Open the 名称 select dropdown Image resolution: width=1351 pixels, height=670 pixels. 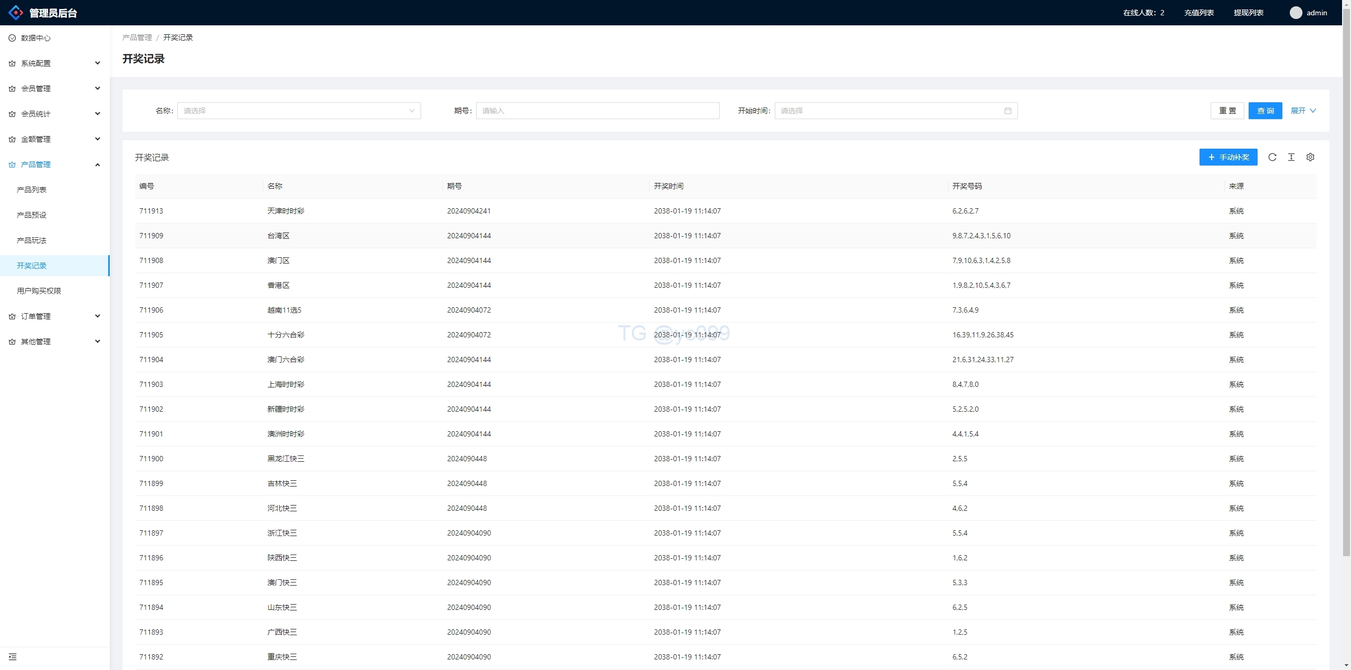(x=299, y=111)
